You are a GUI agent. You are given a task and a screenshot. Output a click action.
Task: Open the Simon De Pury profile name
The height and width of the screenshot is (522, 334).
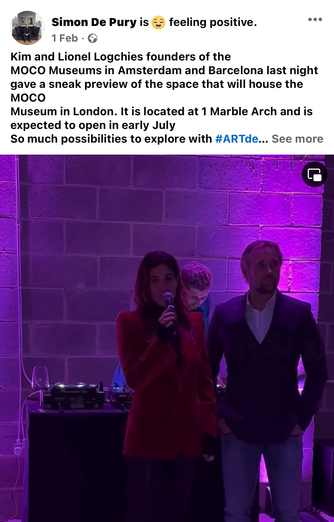click(x=94, y=22)
